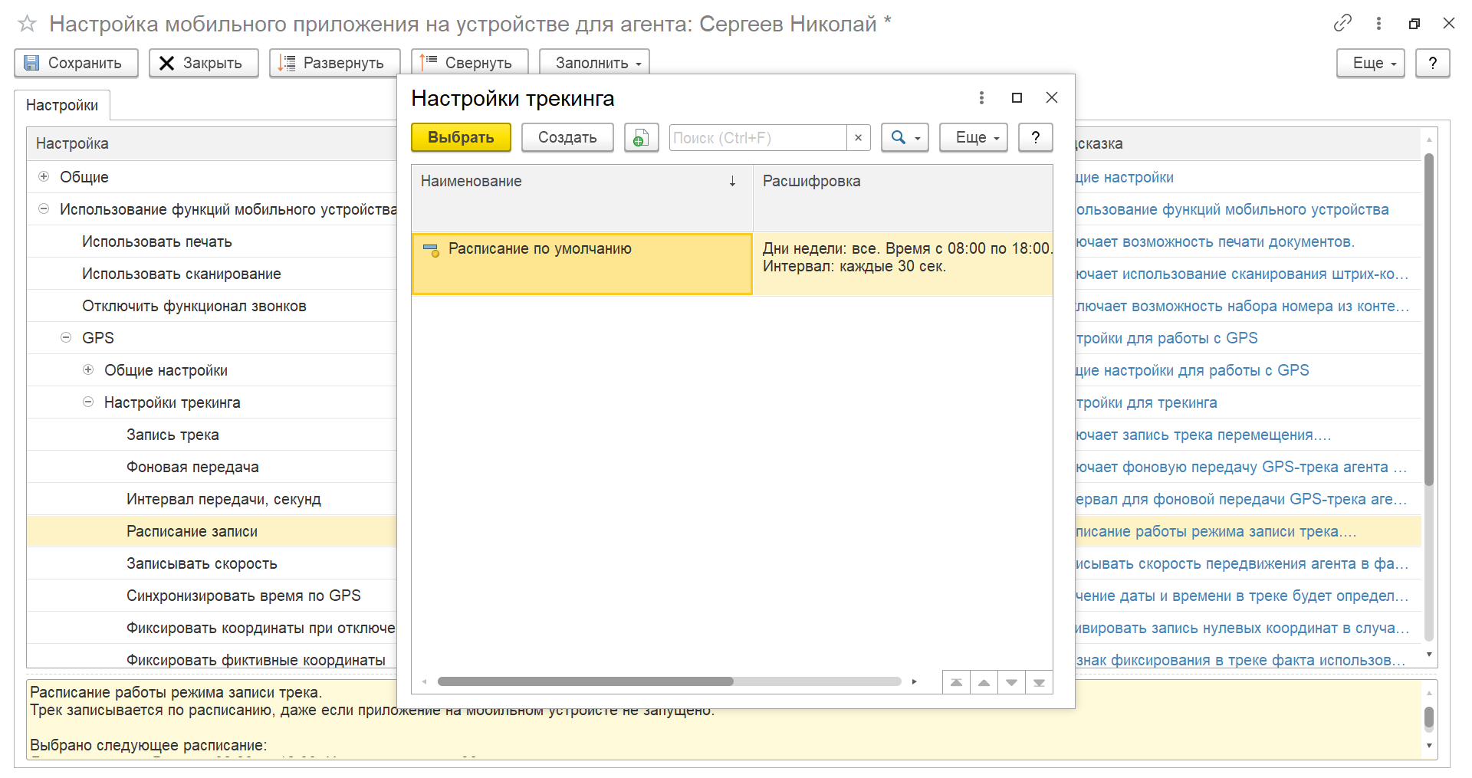Image resolution: width=1472 pixels, height=778 pixels.
Task: Sort by Наименование column header
Action: (582, 198)
